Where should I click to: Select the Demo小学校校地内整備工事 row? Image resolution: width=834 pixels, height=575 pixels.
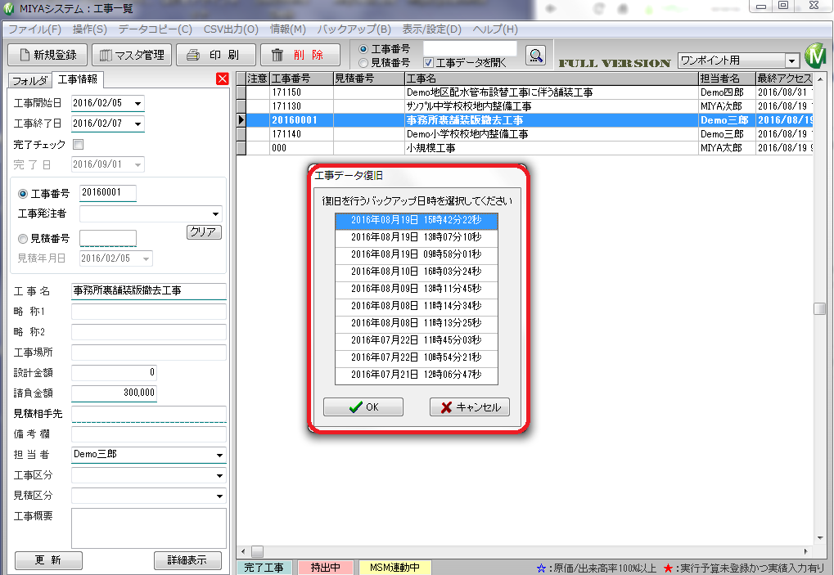tap(525, 134)
